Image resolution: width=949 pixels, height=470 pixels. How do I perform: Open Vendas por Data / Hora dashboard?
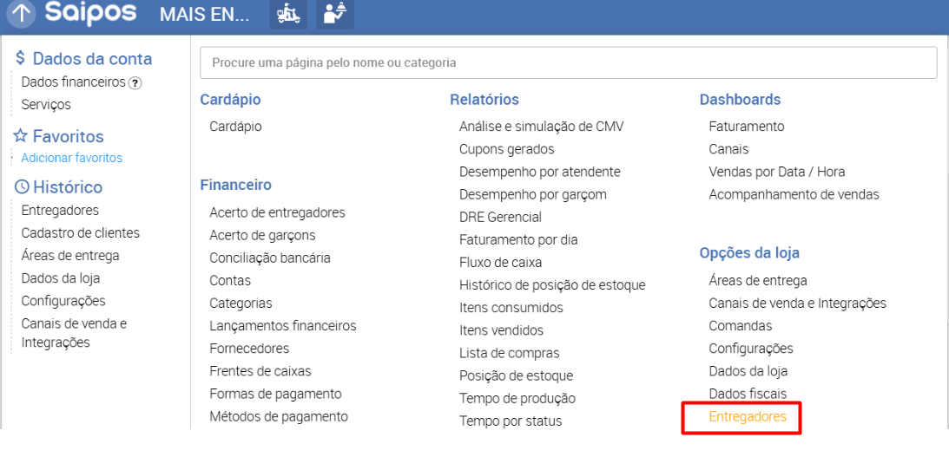click(777, 172)
